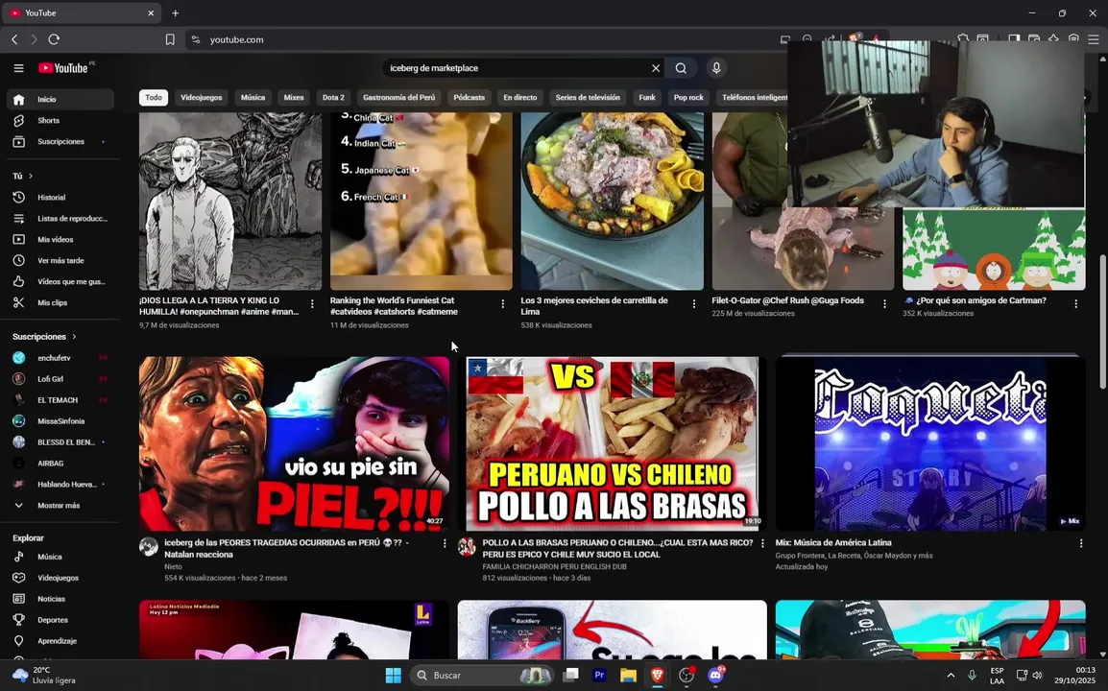Open Listas de reproducción

(x=60, y=219)
